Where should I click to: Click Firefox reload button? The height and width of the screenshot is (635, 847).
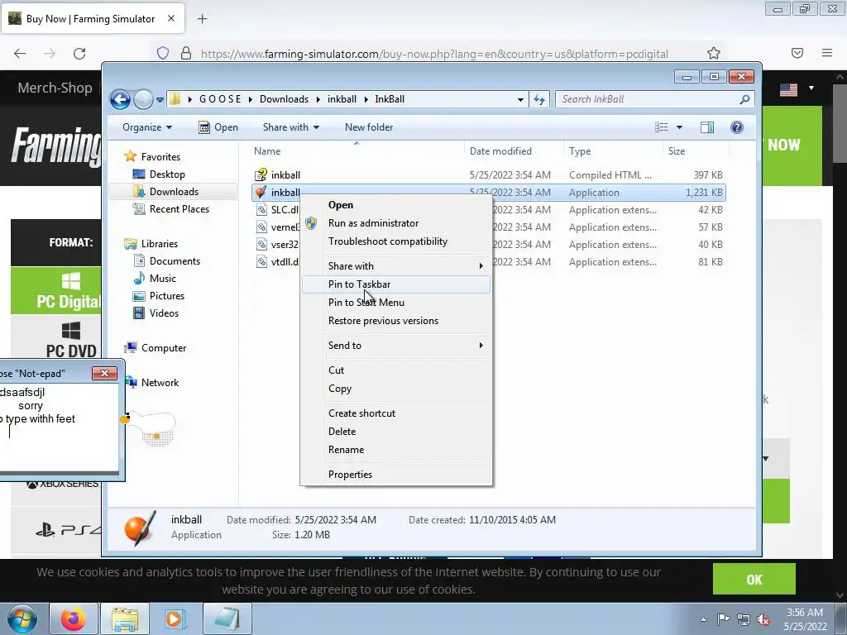(79, 54)
